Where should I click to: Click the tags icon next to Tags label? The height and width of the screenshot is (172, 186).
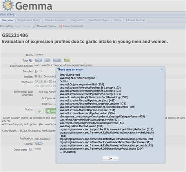[31, 60]
